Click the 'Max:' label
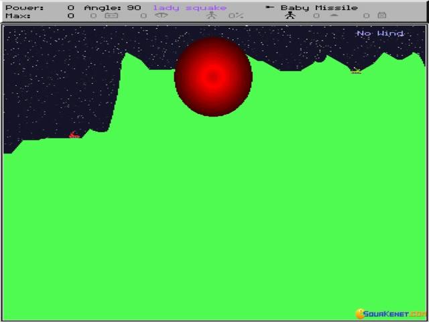Image resolution: width=429 pixels, height=322 pixels. coord(18,15)
